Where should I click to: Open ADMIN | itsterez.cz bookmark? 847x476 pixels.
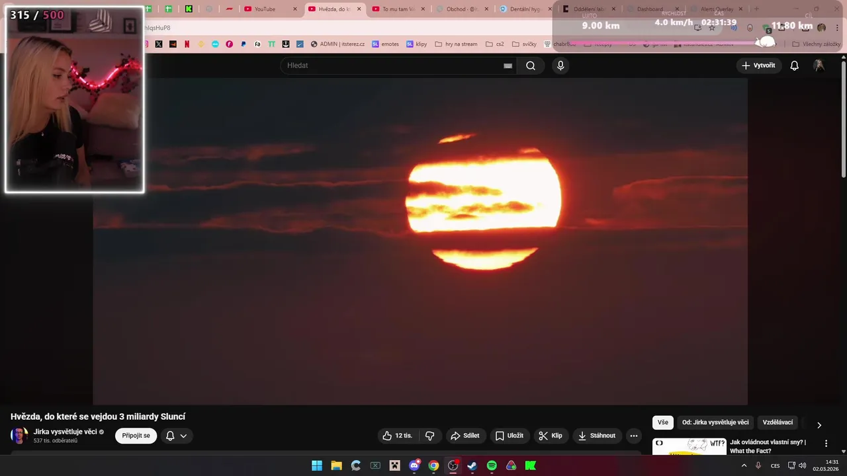pyautogui.click(x=337, y=44)
